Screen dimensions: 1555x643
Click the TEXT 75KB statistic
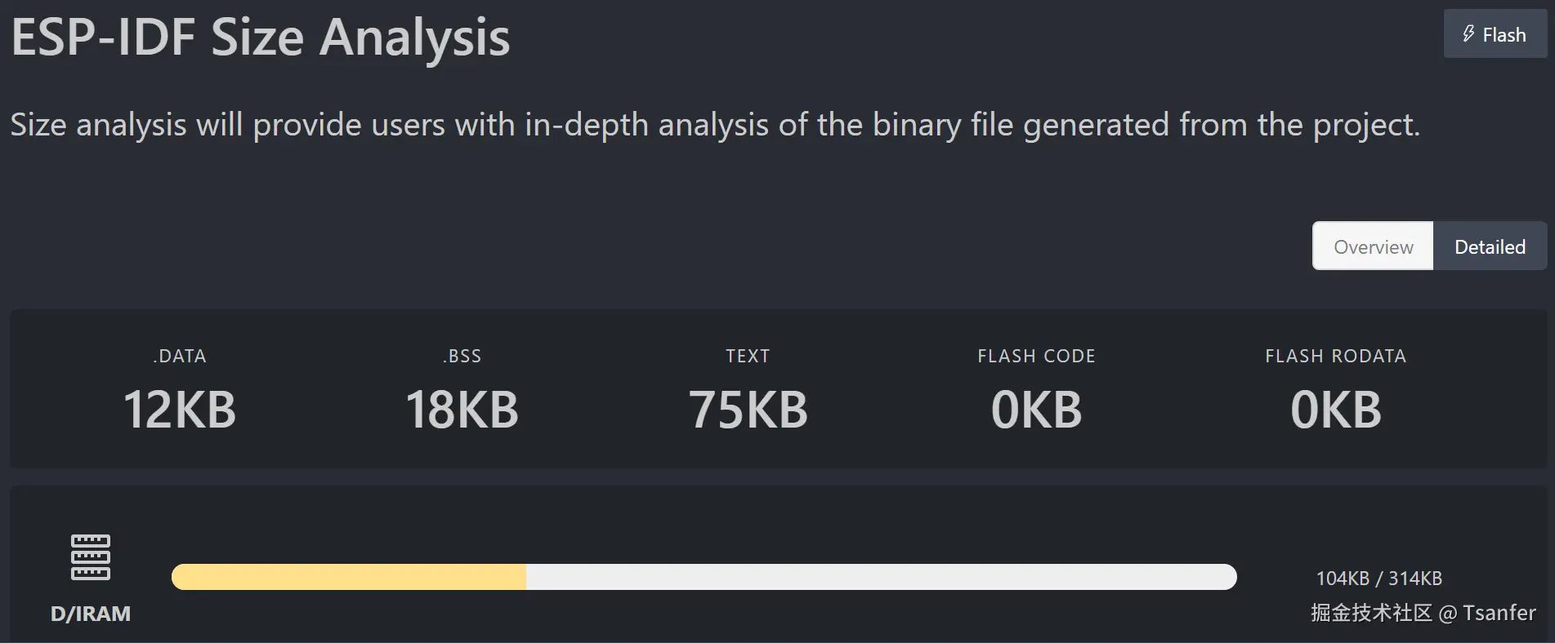[748, 409]
